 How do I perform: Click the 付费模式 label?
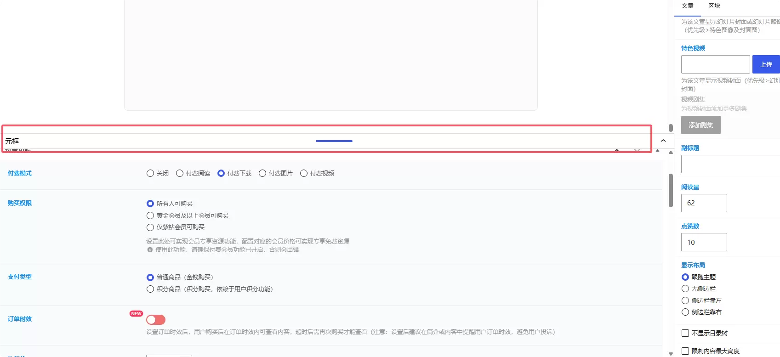(20, 173)
